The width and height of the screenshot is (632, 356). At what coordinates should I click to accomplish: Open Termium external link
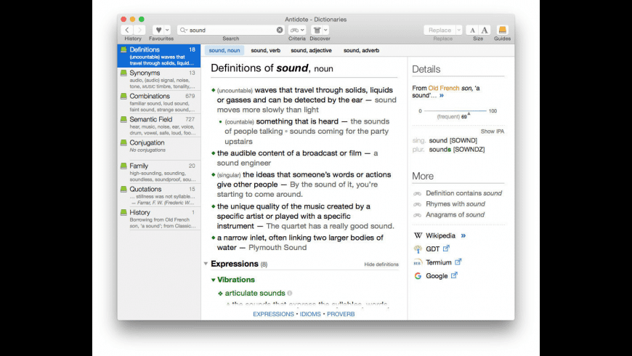pos(439,262)
